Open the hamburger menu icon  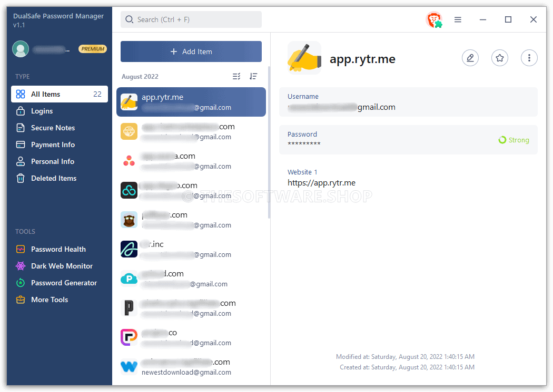[x=458, y=19]
